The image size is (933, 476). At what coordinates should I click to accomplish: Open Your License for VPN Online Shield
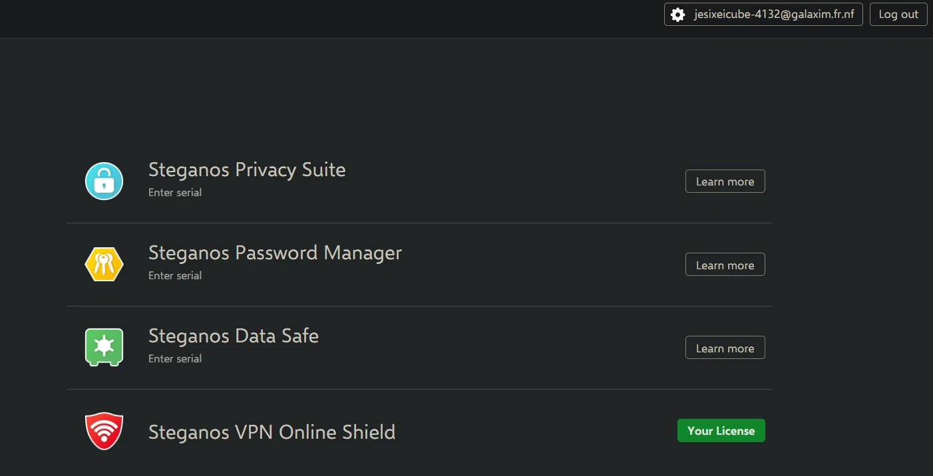tap(721, 431)
